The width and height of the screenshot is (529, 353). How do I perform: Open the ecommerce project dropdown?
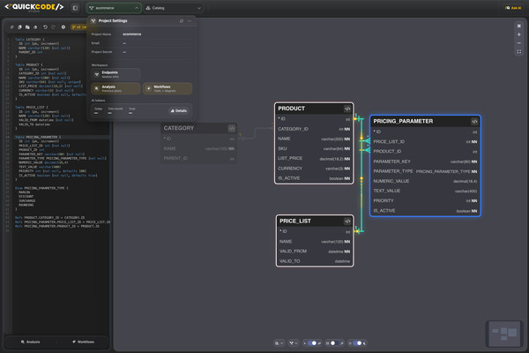click(x=114, y=8)
